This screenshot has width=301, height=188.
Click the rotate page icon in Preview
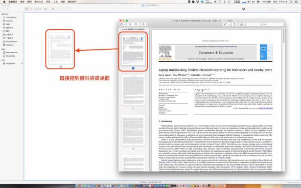[234, 24]
